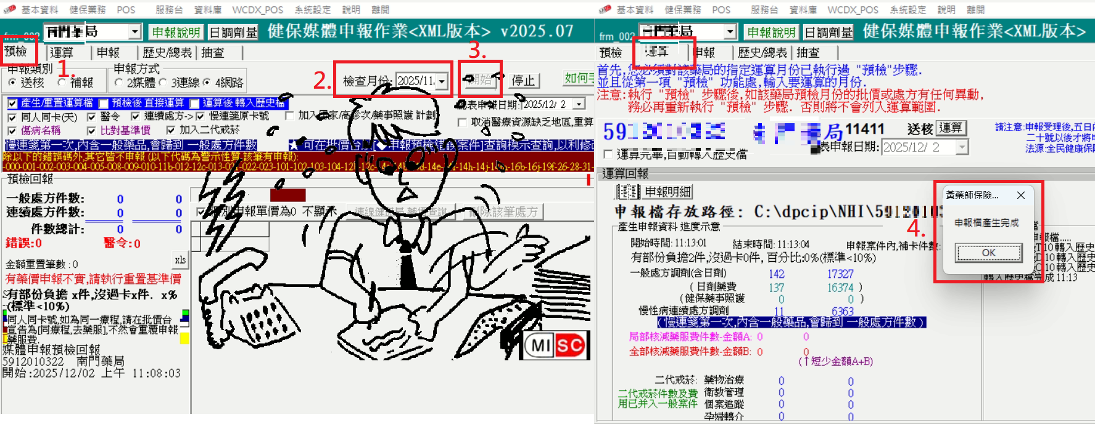Open POS menu in left window
Image resolution: width=1095 pixels, height=425 pixels.
coord(126,10)
